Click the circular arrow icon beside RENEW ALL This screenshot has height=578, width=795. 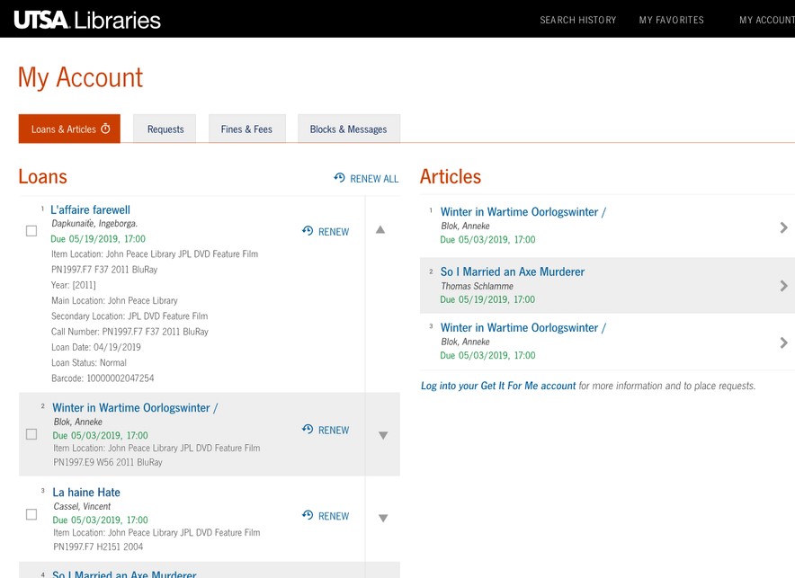coord(339,178)
